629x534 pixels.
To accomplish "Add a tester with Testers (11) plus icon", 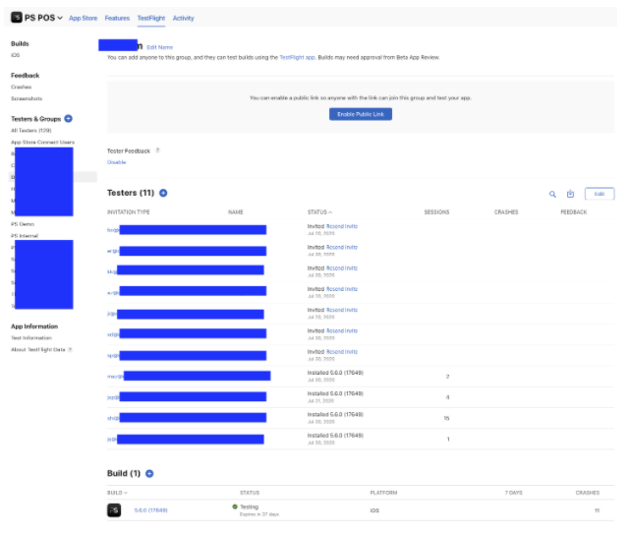I will click(163, 193).
